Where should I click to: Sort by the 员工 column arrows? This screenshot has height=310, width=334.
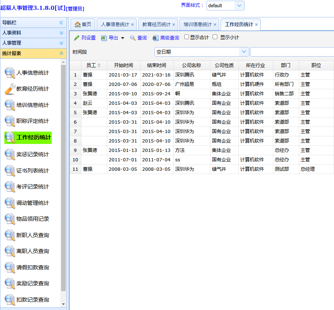point(99,65)
